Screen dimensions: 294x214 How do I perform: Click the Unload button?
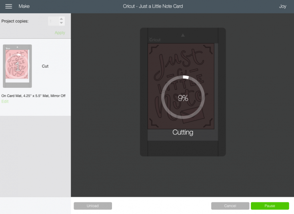93,206
